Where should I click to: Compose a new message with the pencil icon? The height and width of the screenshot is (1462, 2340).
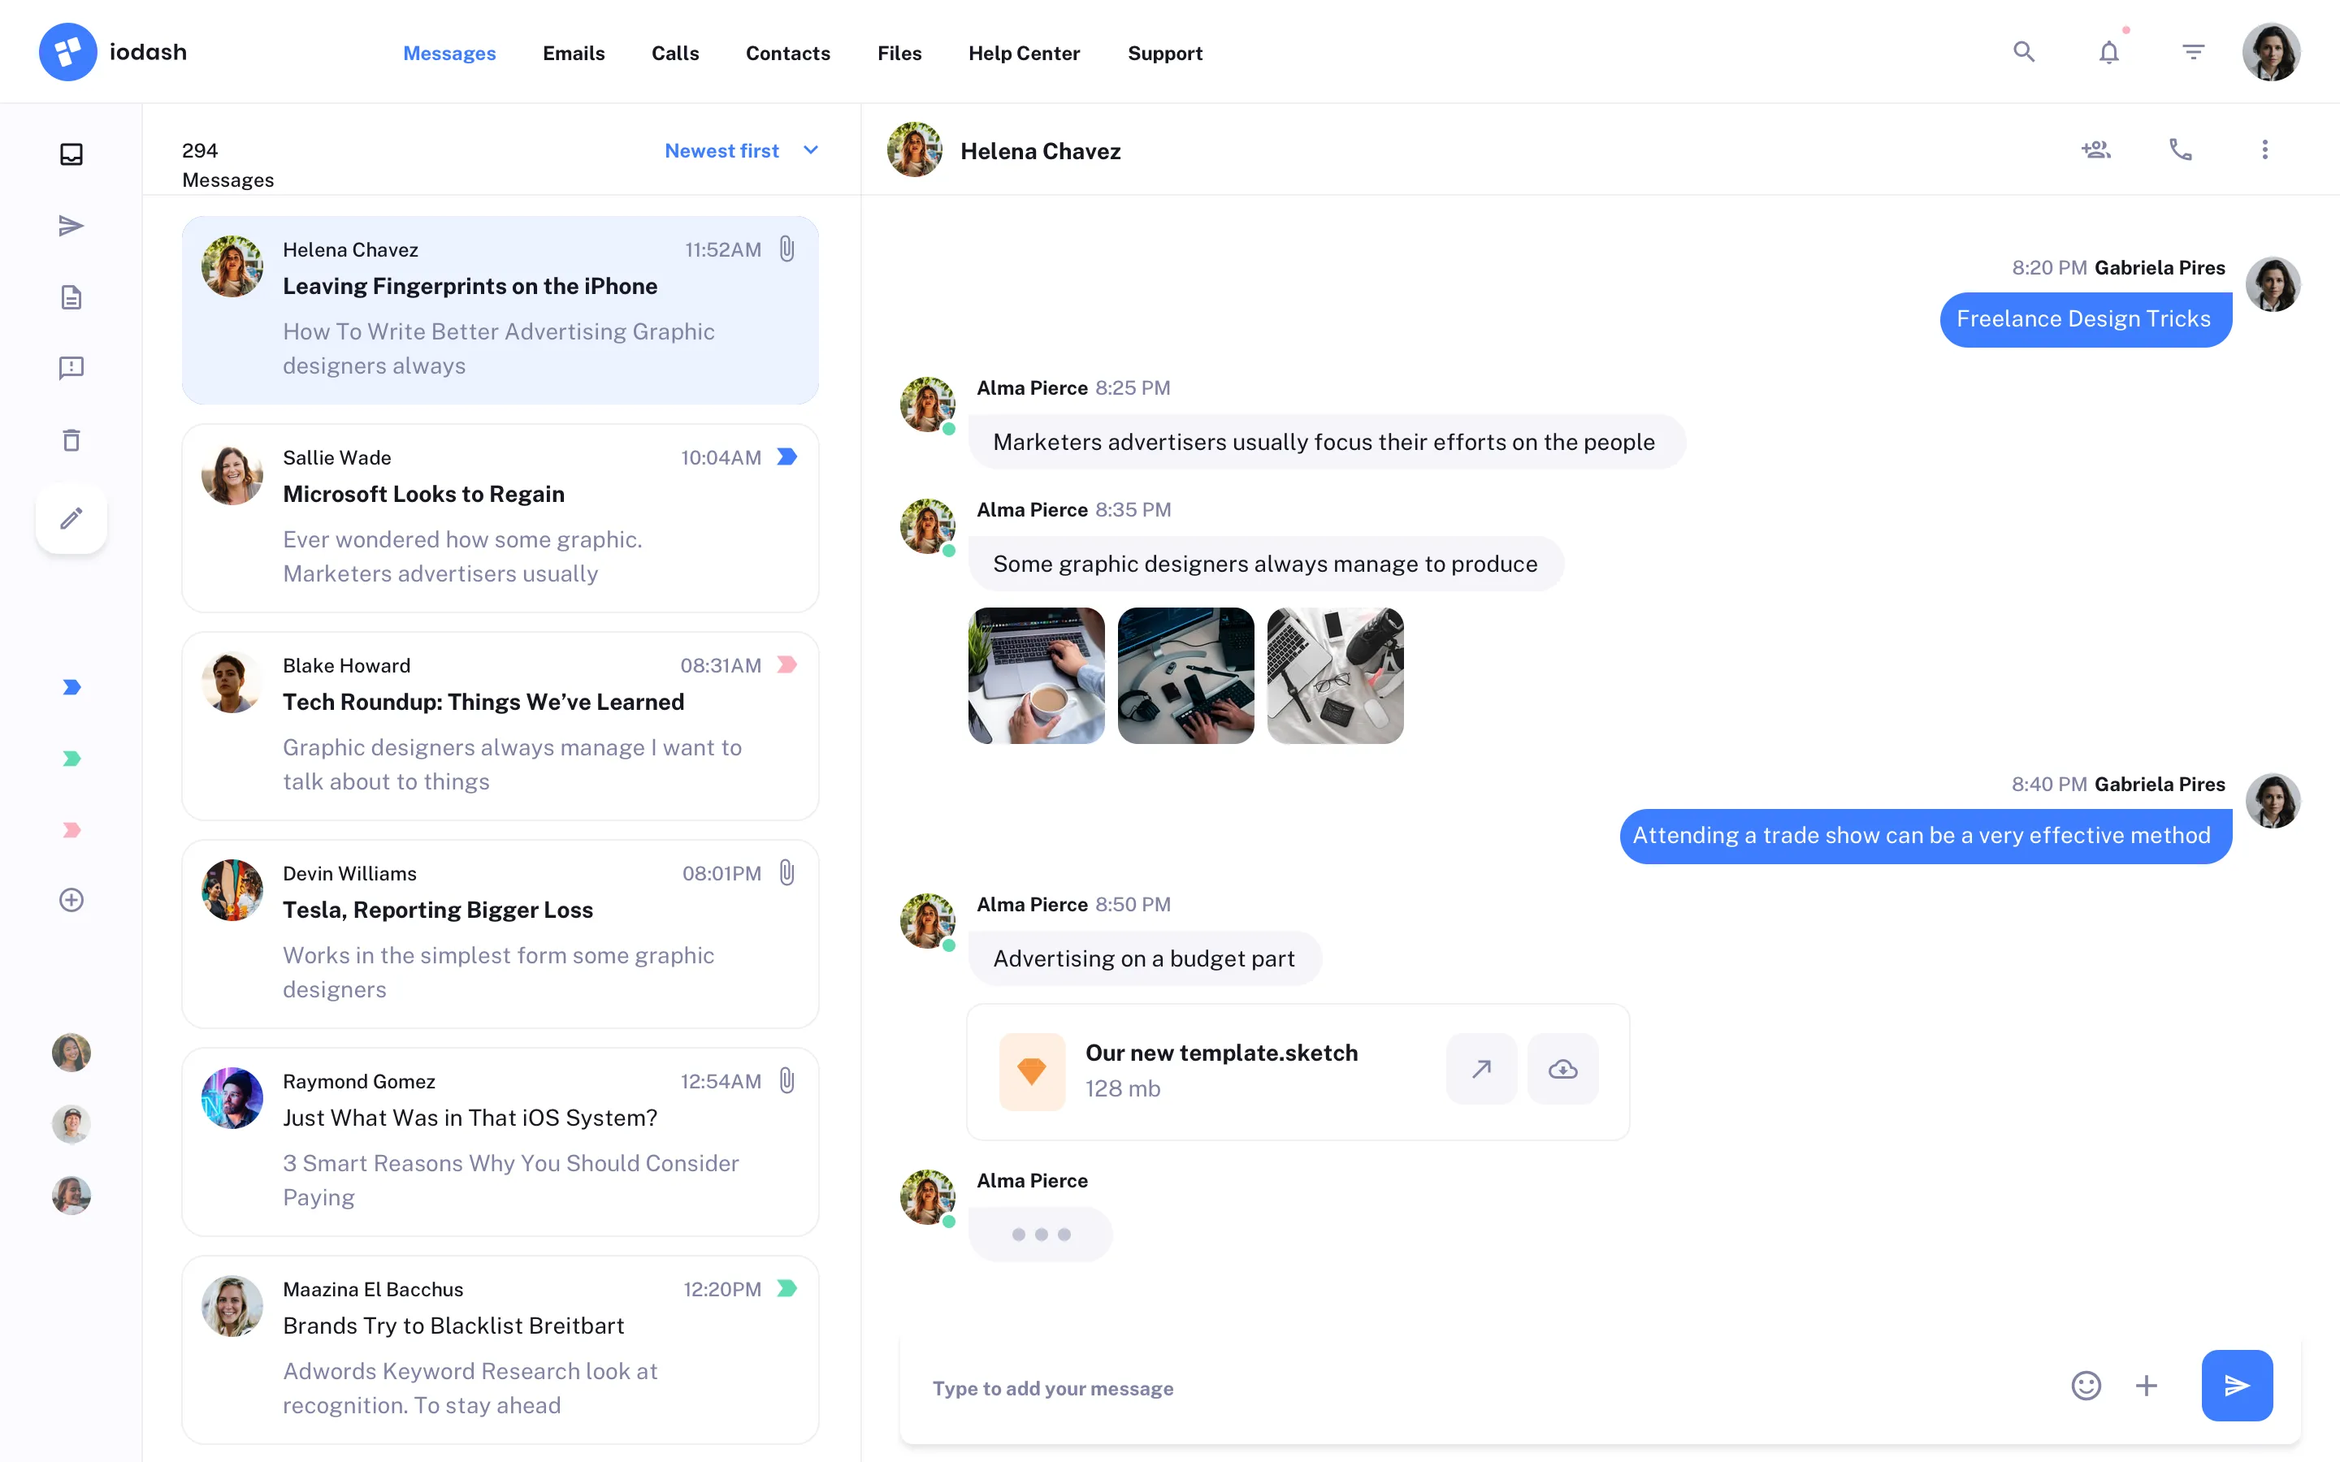(x=71, y=518)
